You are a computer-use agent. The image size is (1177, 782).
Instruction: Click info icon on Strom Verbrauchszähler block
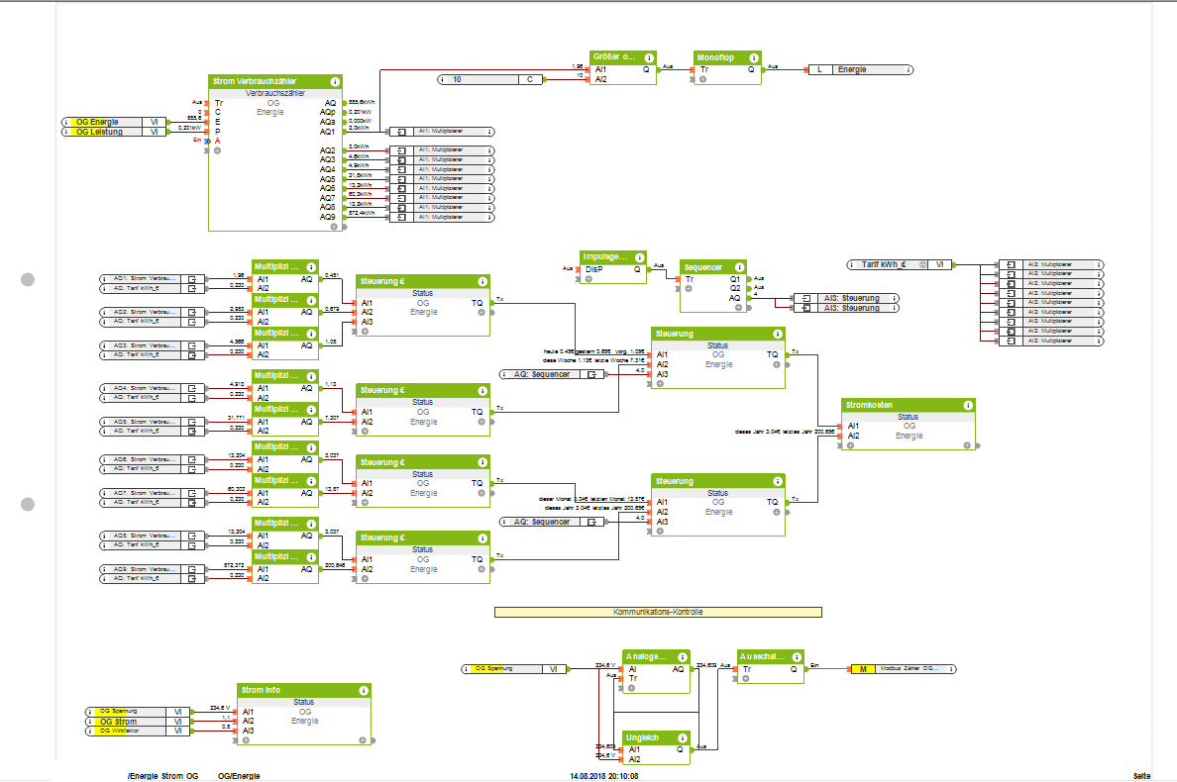(x=335, y=81)
